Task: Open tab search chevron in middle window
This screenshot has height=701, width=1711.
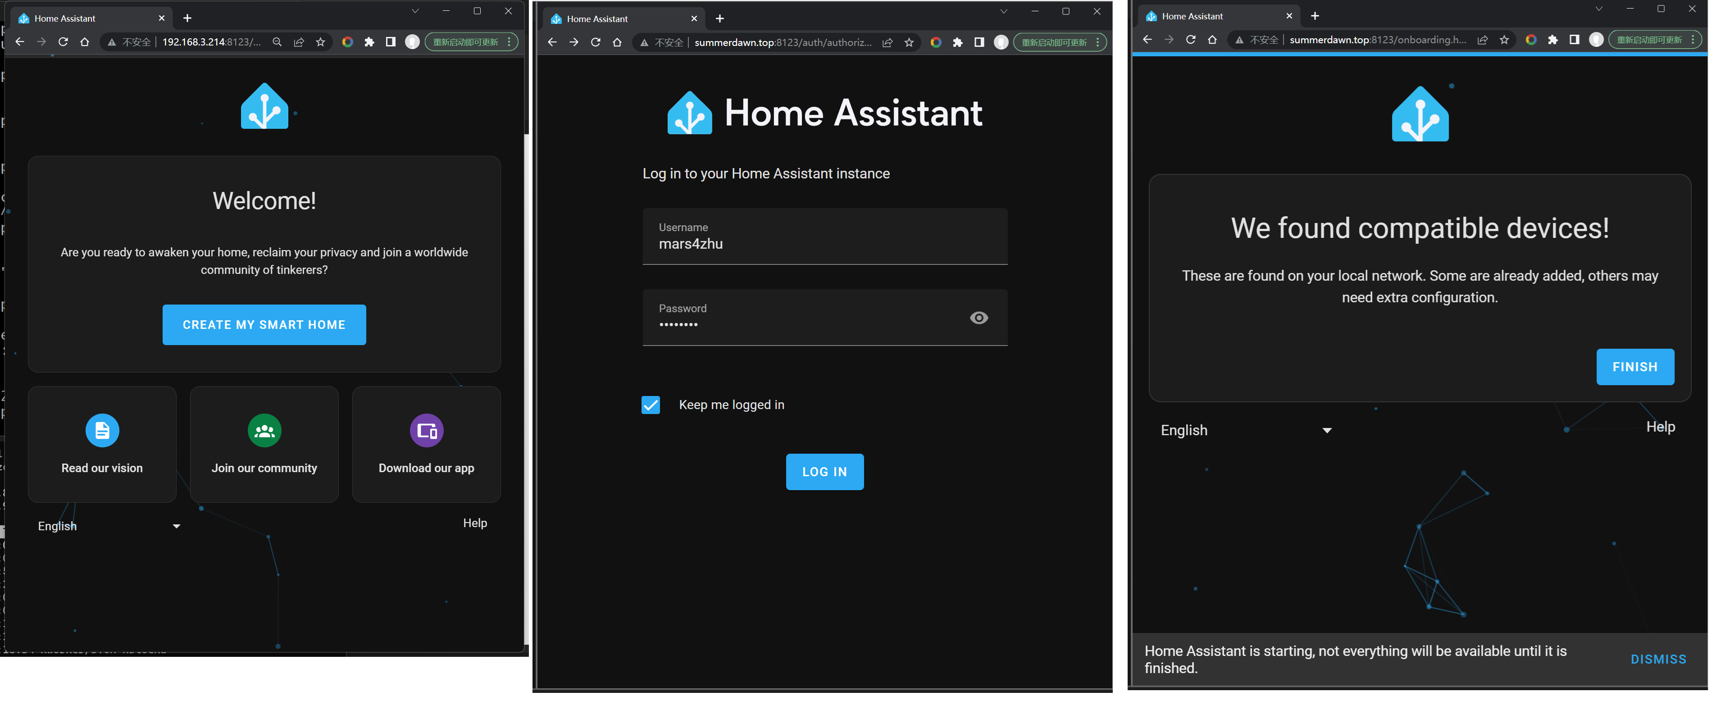Action: (1004, 11)
